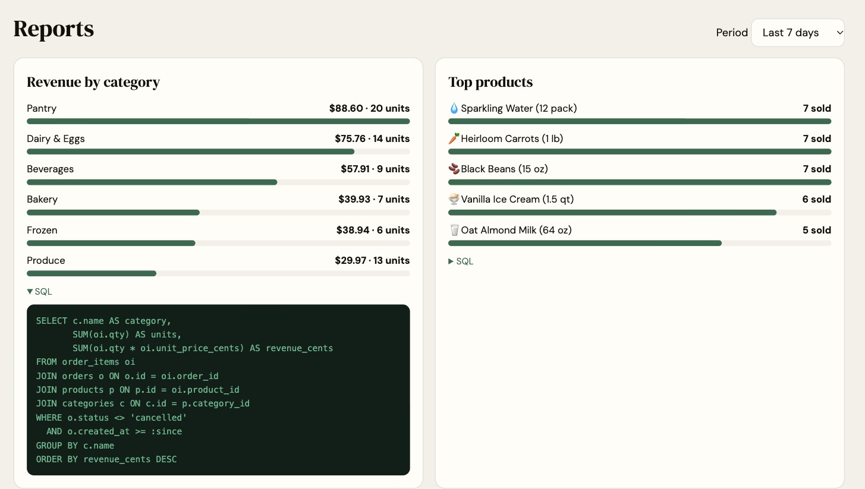Click the "$57.91 · 9 units" value
Viewport: 865px width, 489px height.
point(375,169)
